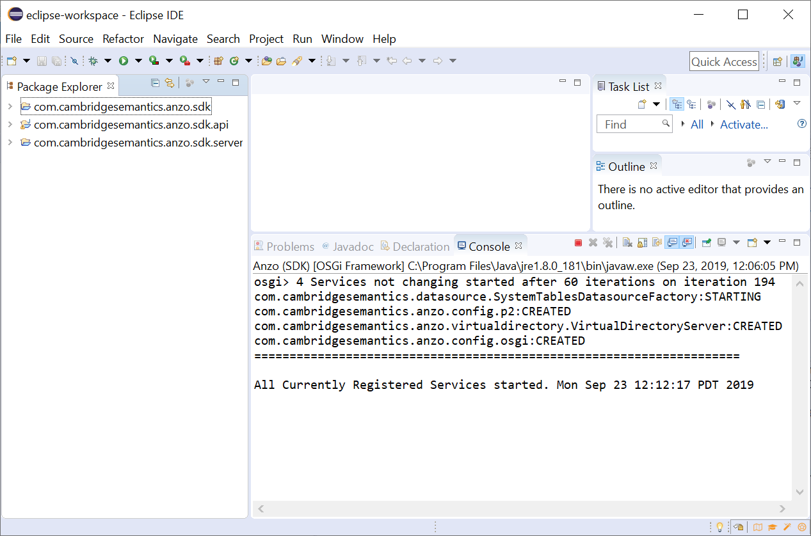Open the New Task dropdown arrow

tap(656, 104)
